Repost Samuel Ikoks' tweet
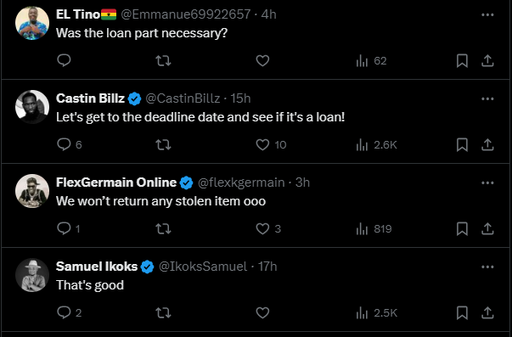 [163, 313]
